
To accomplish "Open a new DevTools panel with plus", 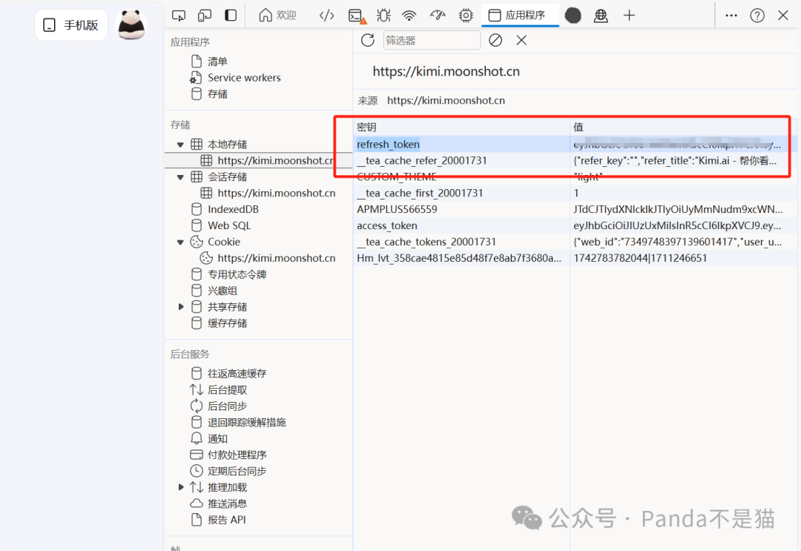I will [627, 15].
